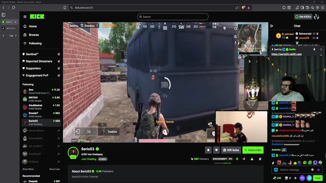Open Deepak's recommended channel

coord(41,181)
